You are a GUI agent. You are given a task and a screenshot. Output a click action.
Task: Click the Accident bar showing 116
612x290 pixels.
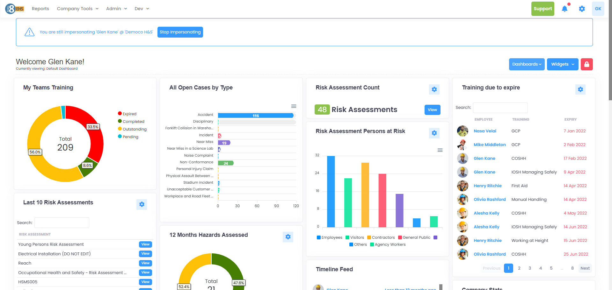click(x=256, y=116)
